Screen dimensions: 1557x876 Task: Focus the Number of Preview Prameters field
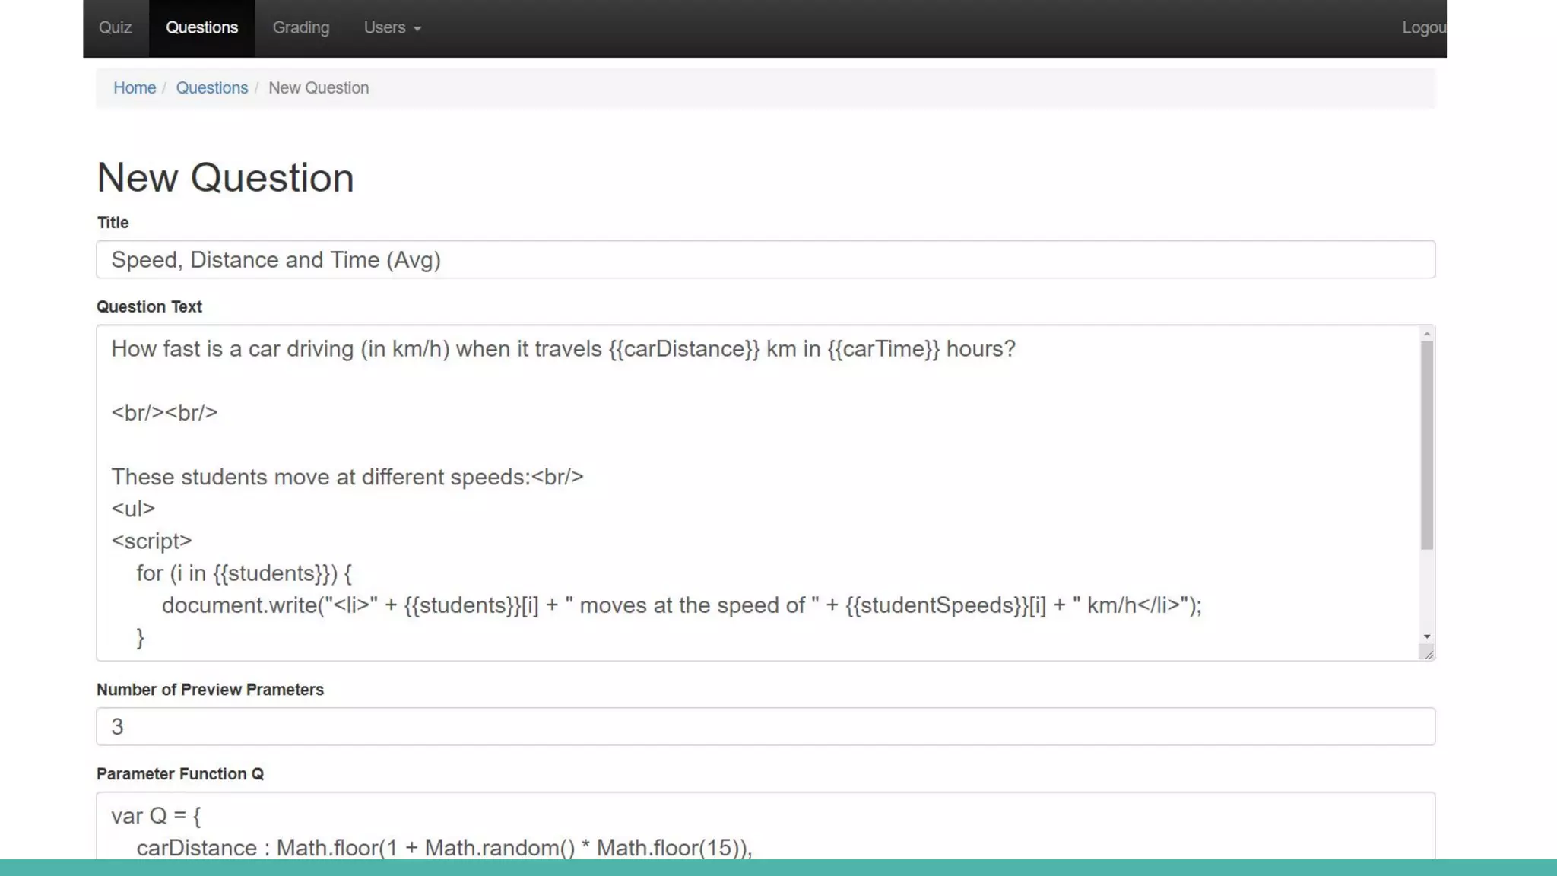(765, 727)
